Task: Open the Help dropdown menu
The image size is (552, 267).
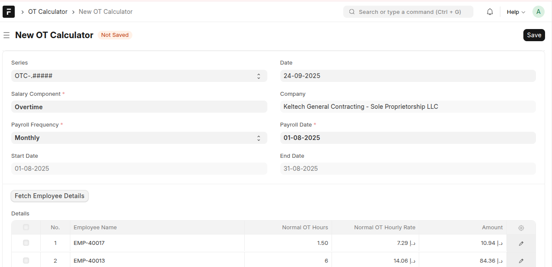Action: (516, 12)
